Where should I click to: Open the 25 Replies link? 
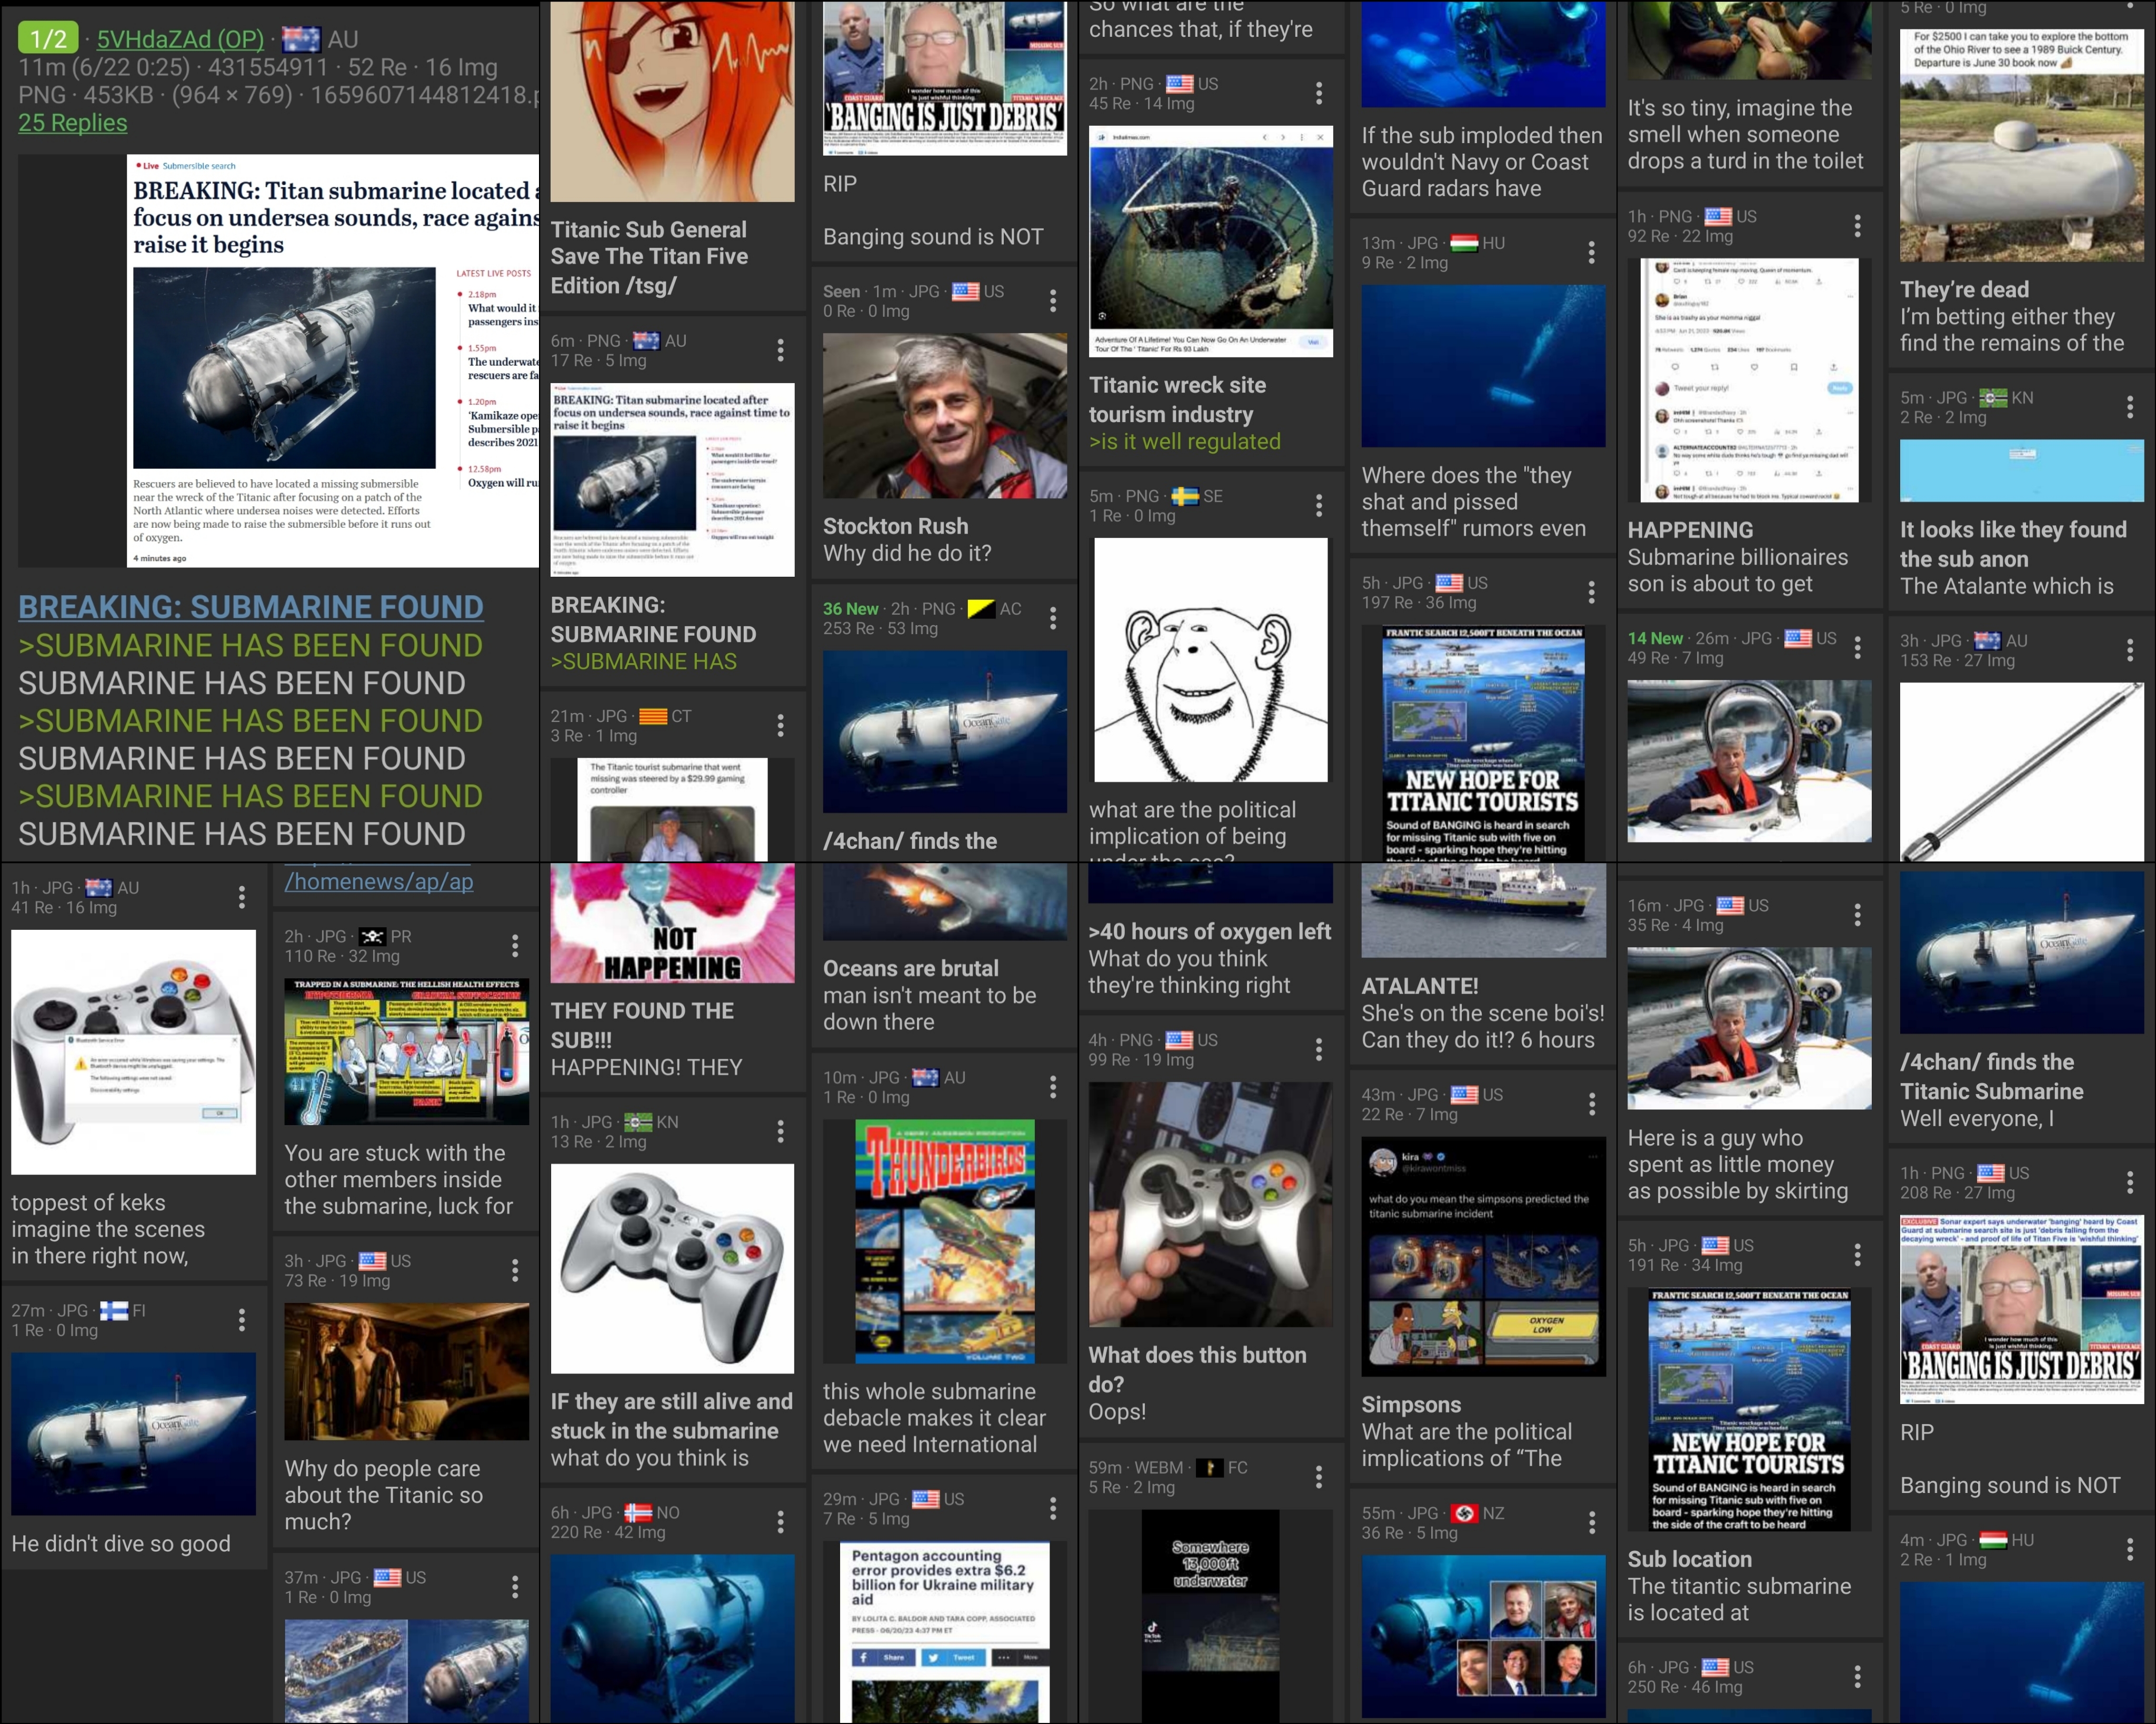(73, 123)
